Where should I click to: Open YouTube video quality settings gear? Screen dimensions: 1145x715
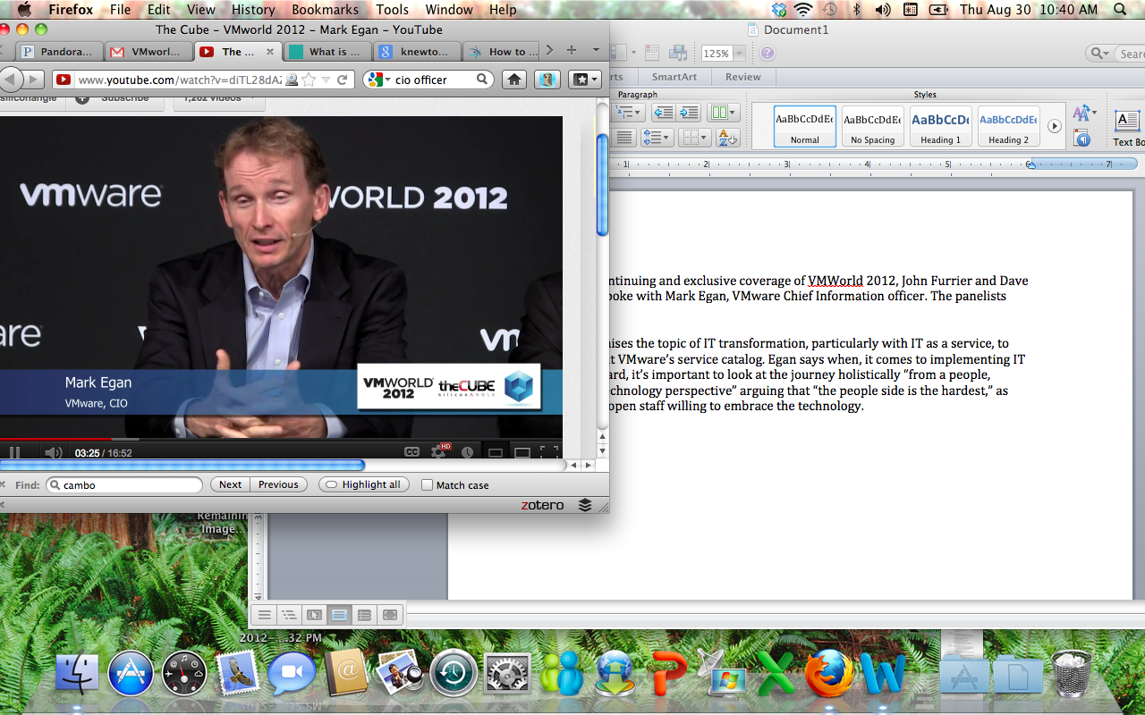tap(439, 452)
